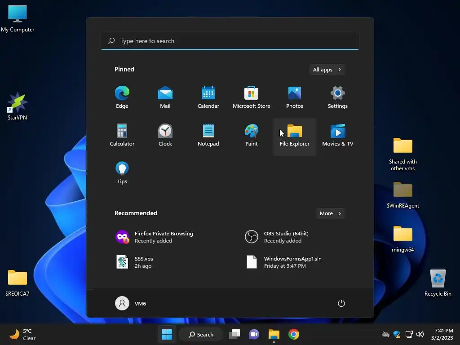Open the VM6 user account menu

[131, 303]
